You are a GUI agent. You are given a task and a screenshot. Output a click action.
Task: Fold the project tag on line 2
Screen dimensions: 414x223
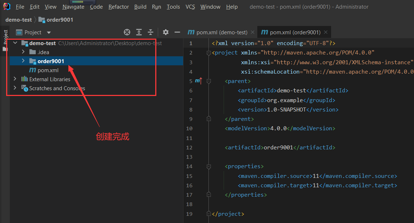[x=208, y=53]
